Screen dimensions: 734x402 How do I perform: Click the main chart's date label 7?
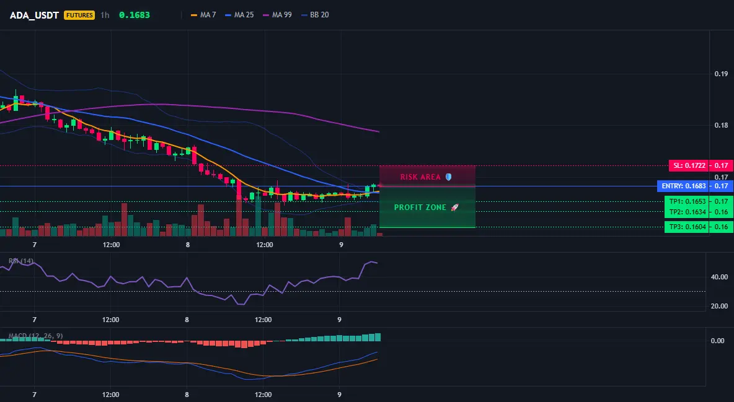tap(35, 245)
